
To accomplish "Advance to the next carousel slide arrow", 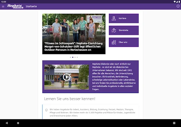I will click(103, 31).
